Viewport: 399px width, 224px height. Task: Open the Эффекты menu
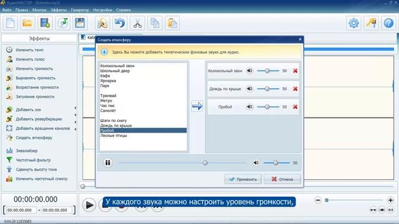click(59, 10)
